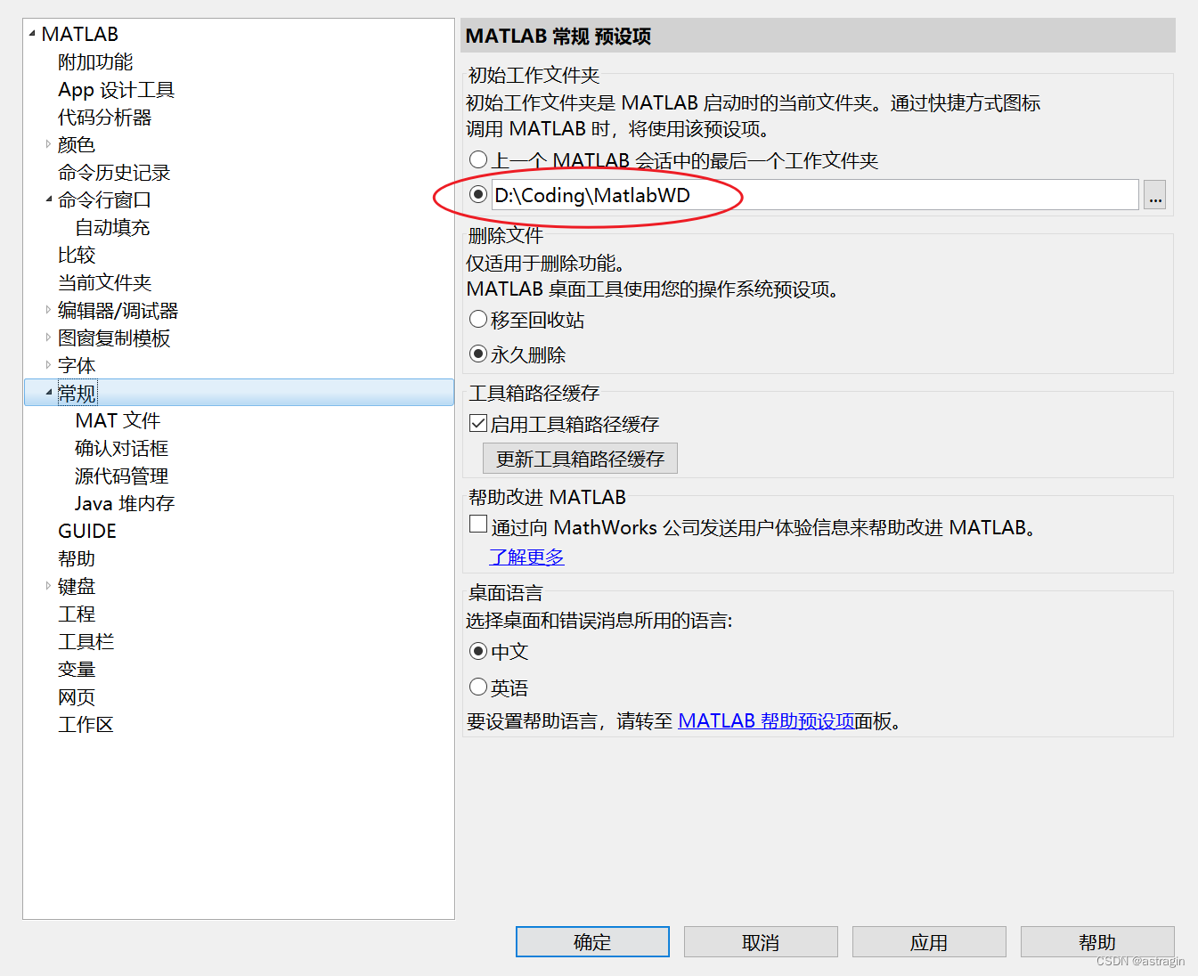Expand the 字体 tree node
The image size is (1198, 976).
coord(48,364)
